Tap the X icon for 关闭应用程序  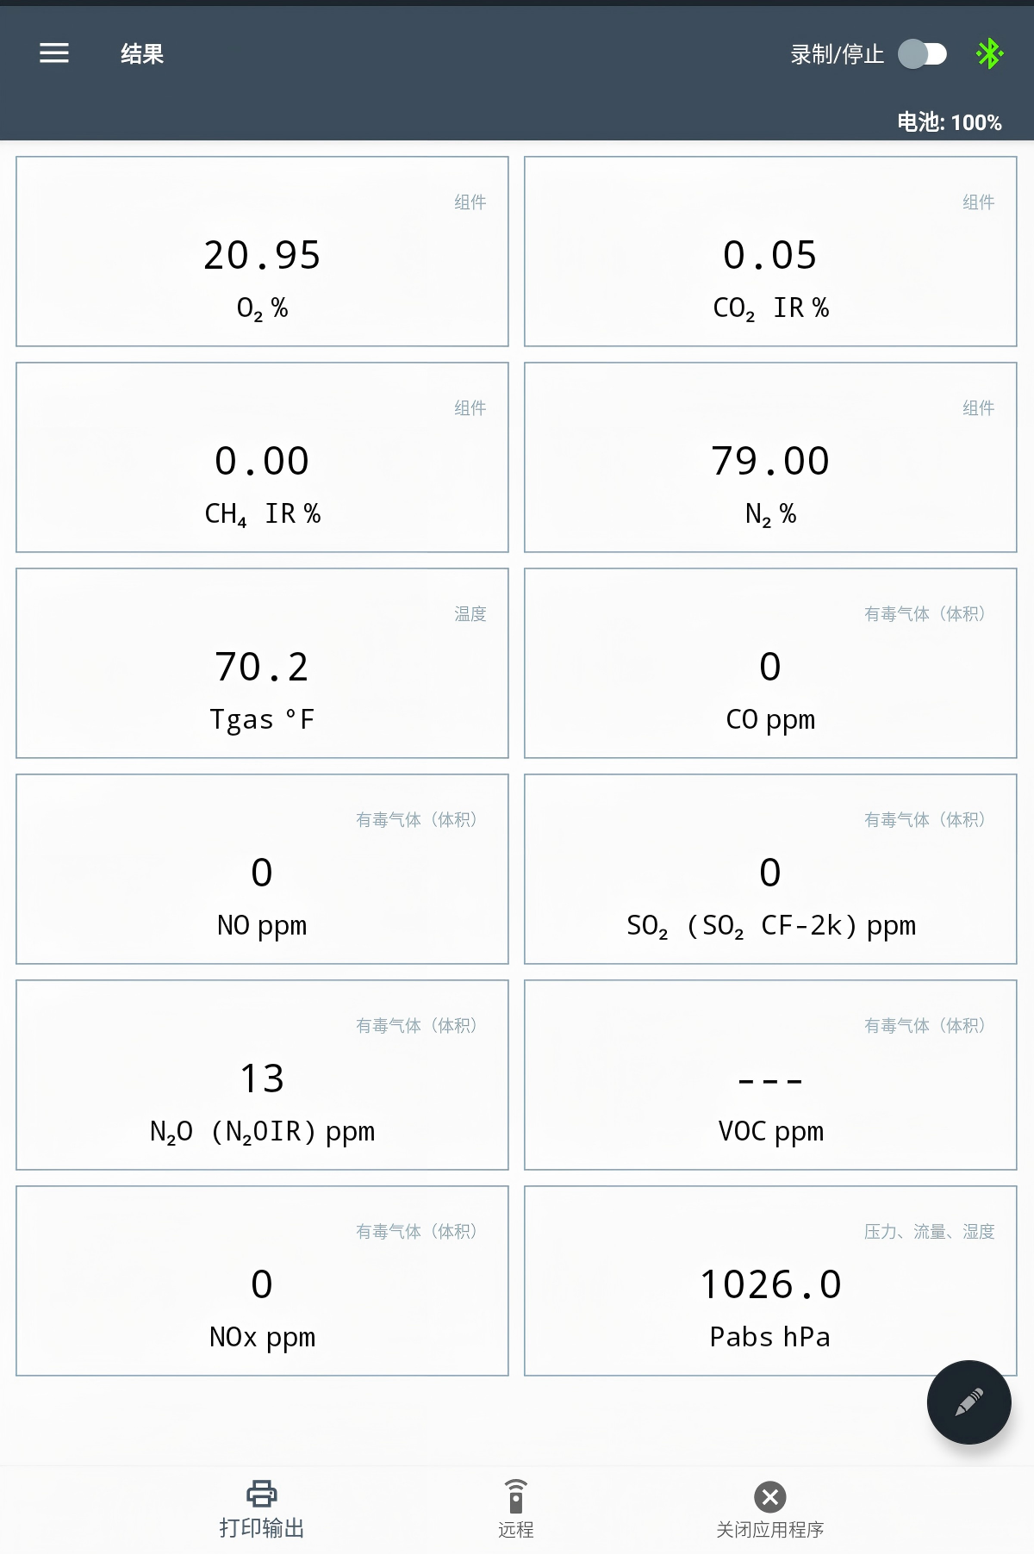coord(769,1497)
